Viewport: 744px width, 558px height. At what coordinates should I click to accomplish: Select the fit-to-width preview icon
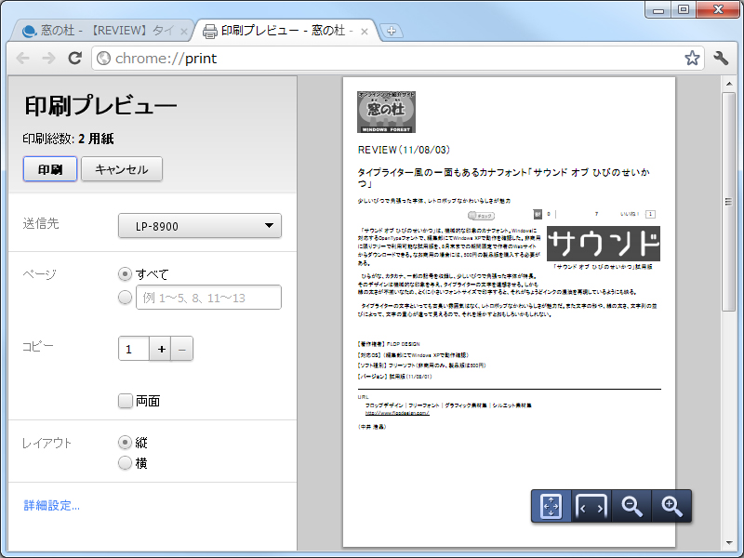(590, 506)
